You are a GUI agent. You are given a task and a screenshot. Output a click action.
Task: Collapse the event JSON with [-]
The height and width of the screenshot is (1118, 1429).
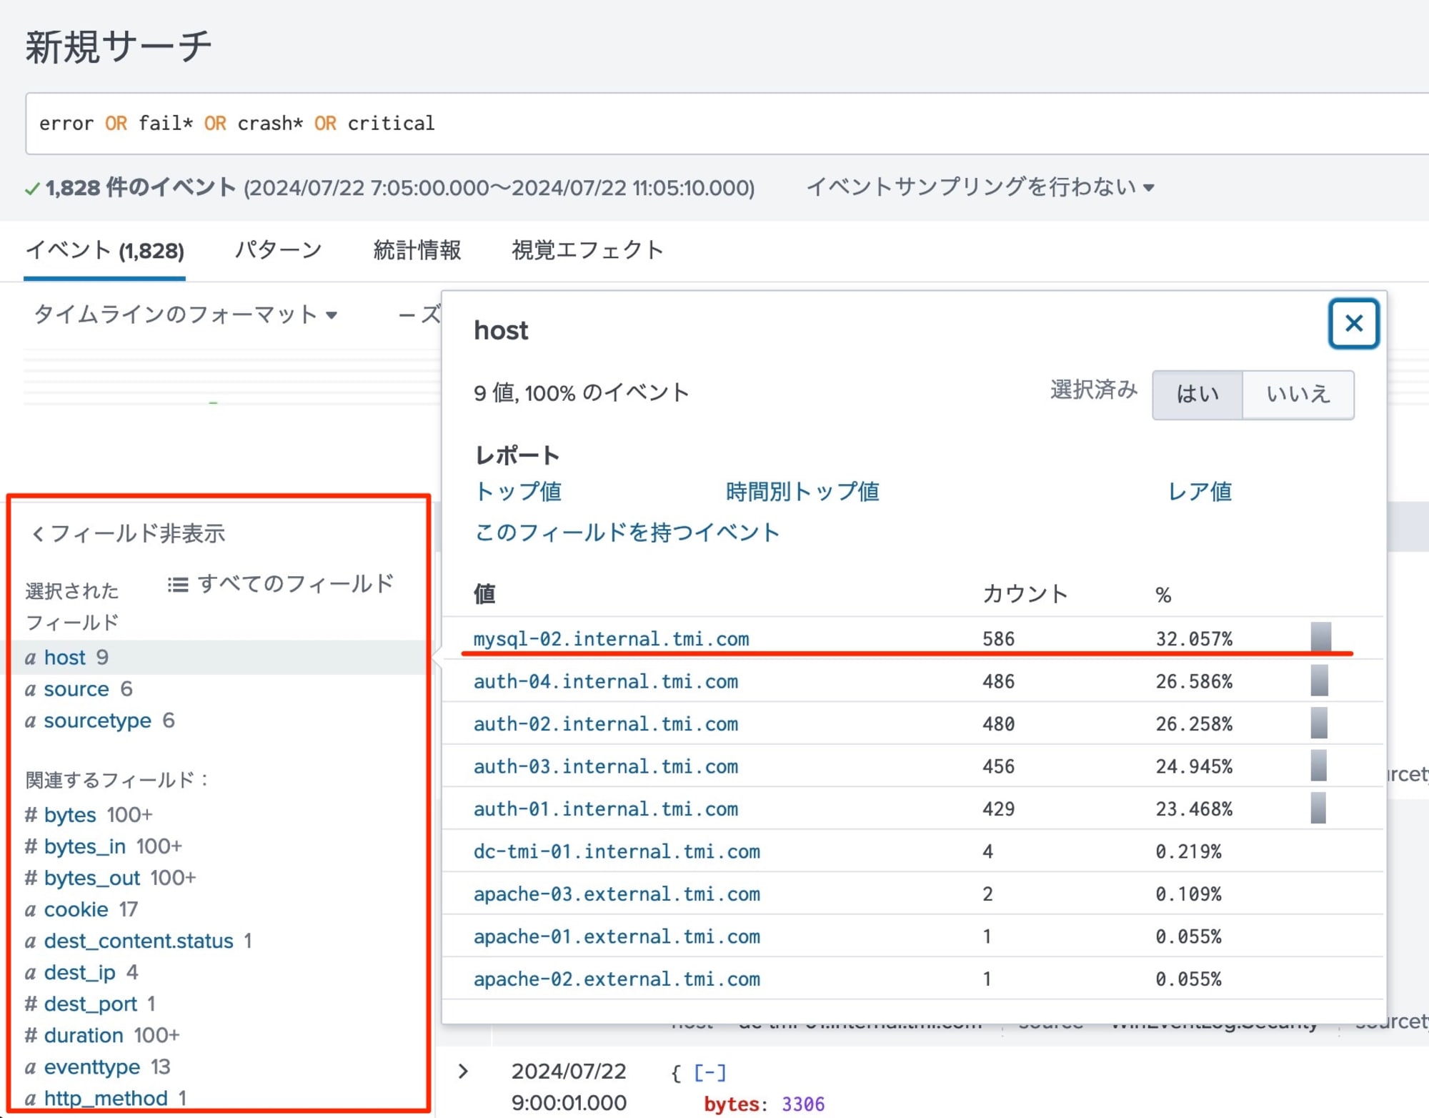710,1072
